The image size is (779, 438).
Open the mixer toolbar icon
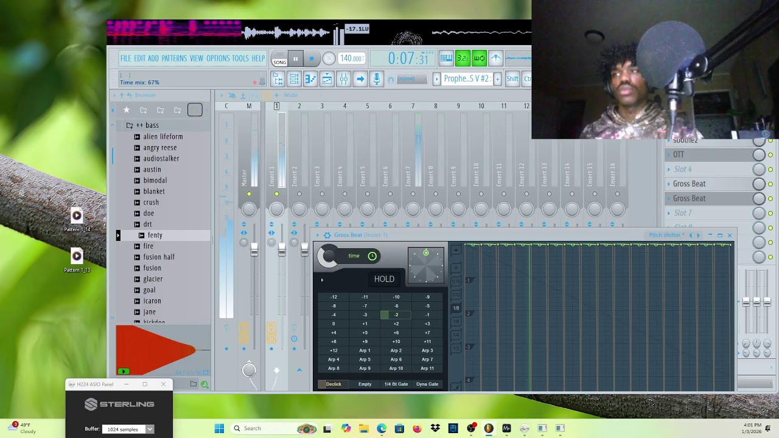pyautogui.click(x=343, y=78)
